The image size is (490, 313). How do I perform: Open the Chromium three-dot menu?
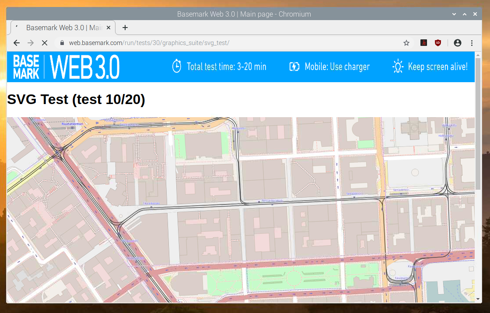(x=472, y=43)
